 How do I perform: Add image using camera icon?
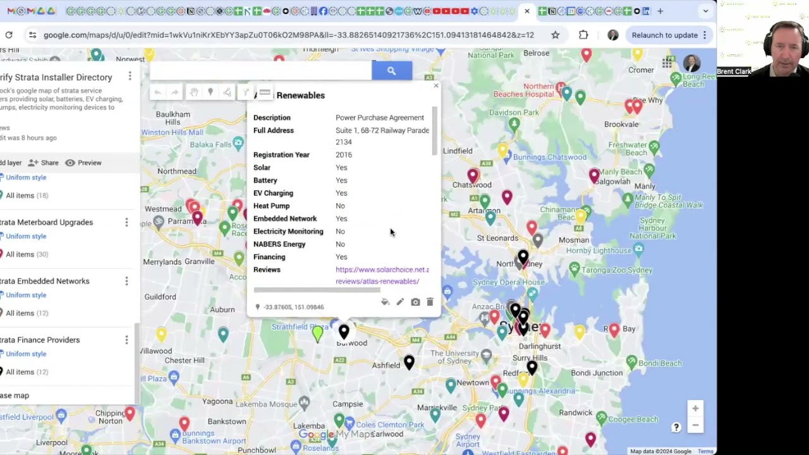click(x=415, y=302)
